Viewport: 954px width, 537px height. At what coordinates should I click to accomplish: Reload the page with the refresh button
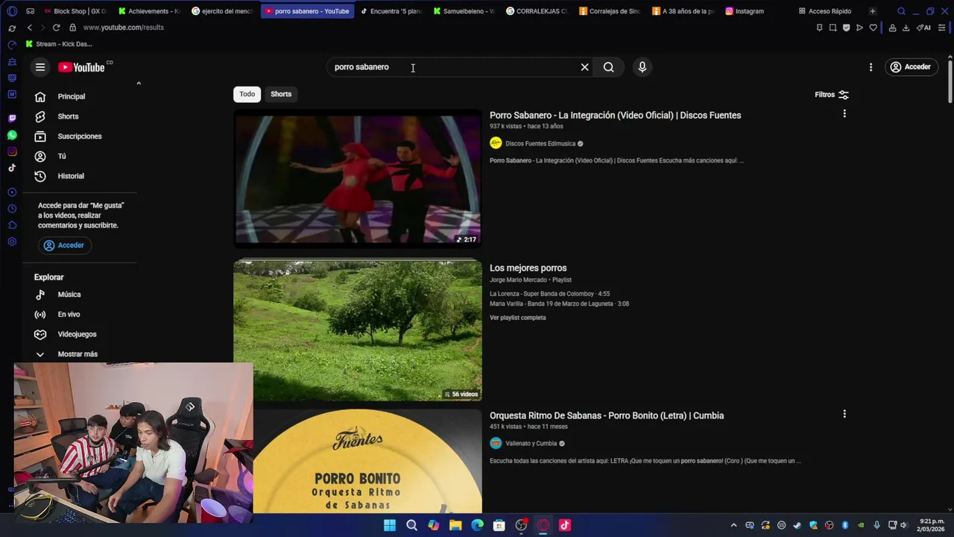point(56,28)
